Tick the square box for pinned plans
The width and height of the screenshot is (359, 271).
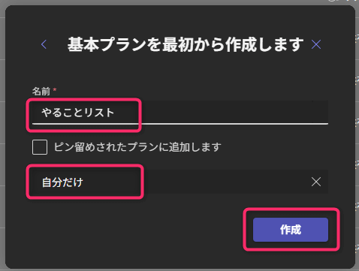click(x=40, y=147)
